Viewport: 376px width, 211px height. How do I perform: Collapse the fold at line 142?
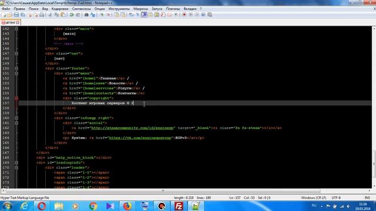pyautogui.click(x=16, y=29)
